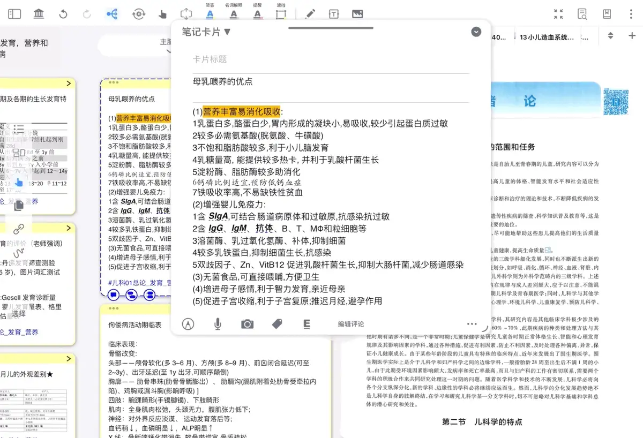Click the pen annotate icon in card toolbar
The image size is (643, 438).
[x=188, y=324]
